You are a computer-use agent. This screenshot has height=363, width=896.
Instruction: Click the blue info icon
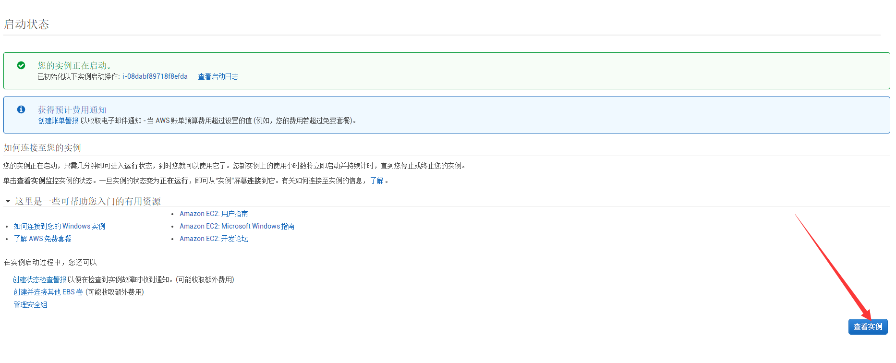[21, 109]
